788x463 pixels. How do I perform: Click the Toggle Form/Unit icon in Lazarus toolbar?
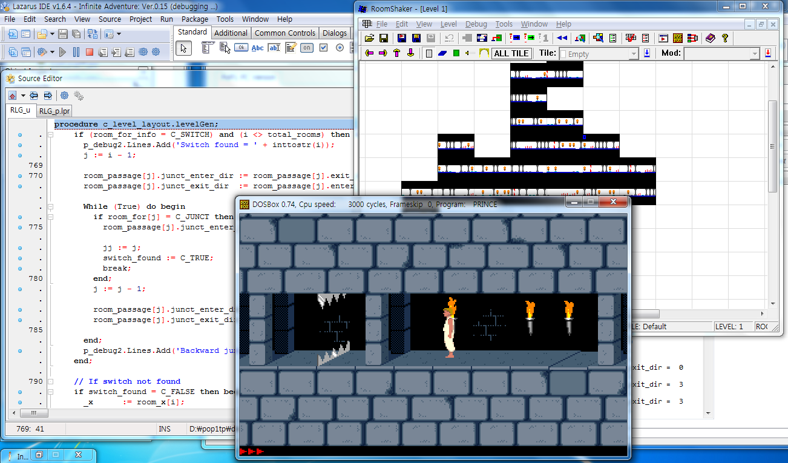tap(93, 34)
